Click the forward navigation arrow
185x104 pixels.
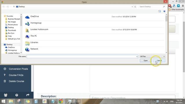coord(8,7)
